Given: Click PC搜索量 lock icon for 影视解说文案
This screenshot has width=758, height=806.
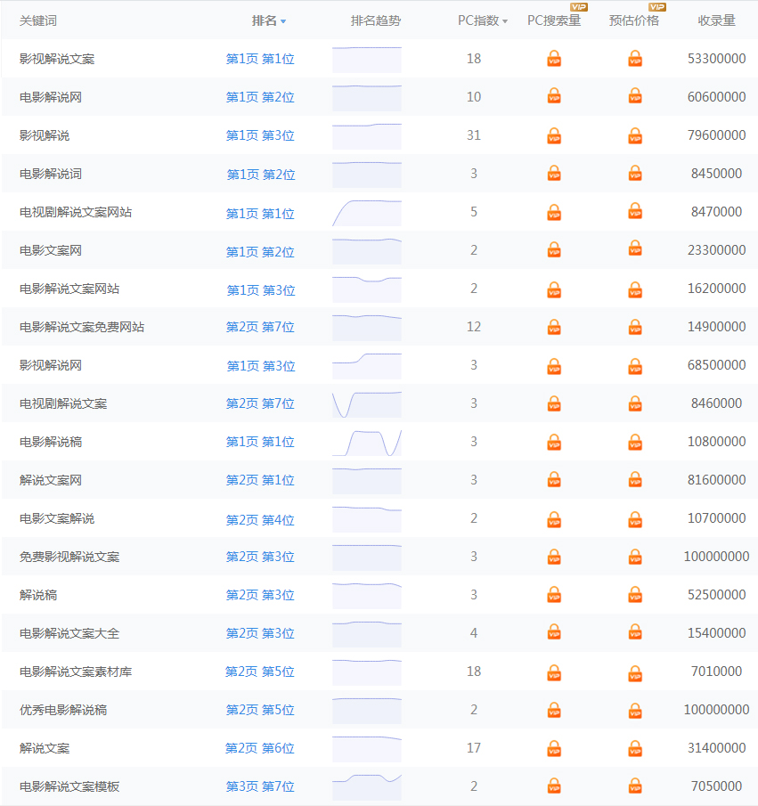Looking at the screenshot, I should tap(554, 59).
